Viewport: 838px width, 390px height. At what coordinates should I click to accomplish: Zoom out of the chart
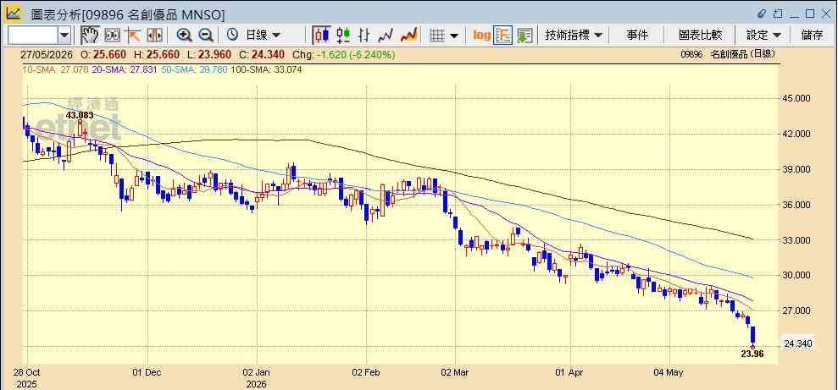206,36
